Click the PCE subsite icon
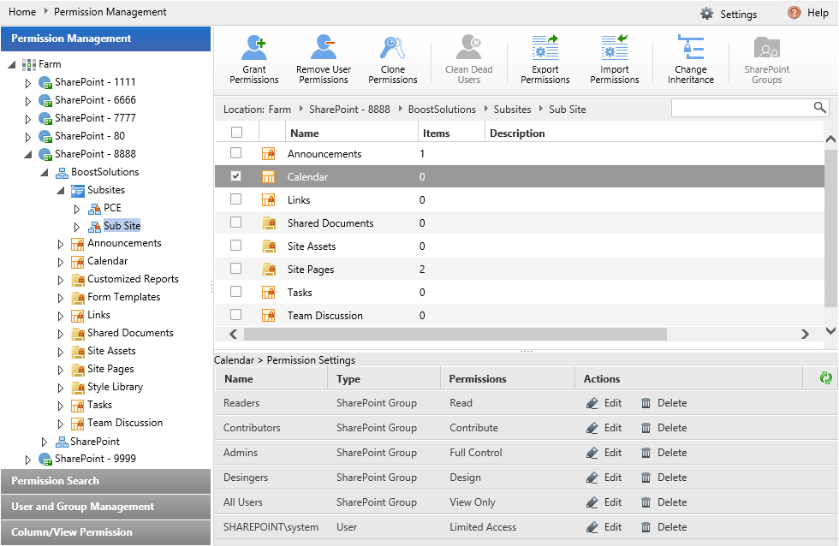Image resolution: width=839 pixels, height=546 pixels. [95, 209]
